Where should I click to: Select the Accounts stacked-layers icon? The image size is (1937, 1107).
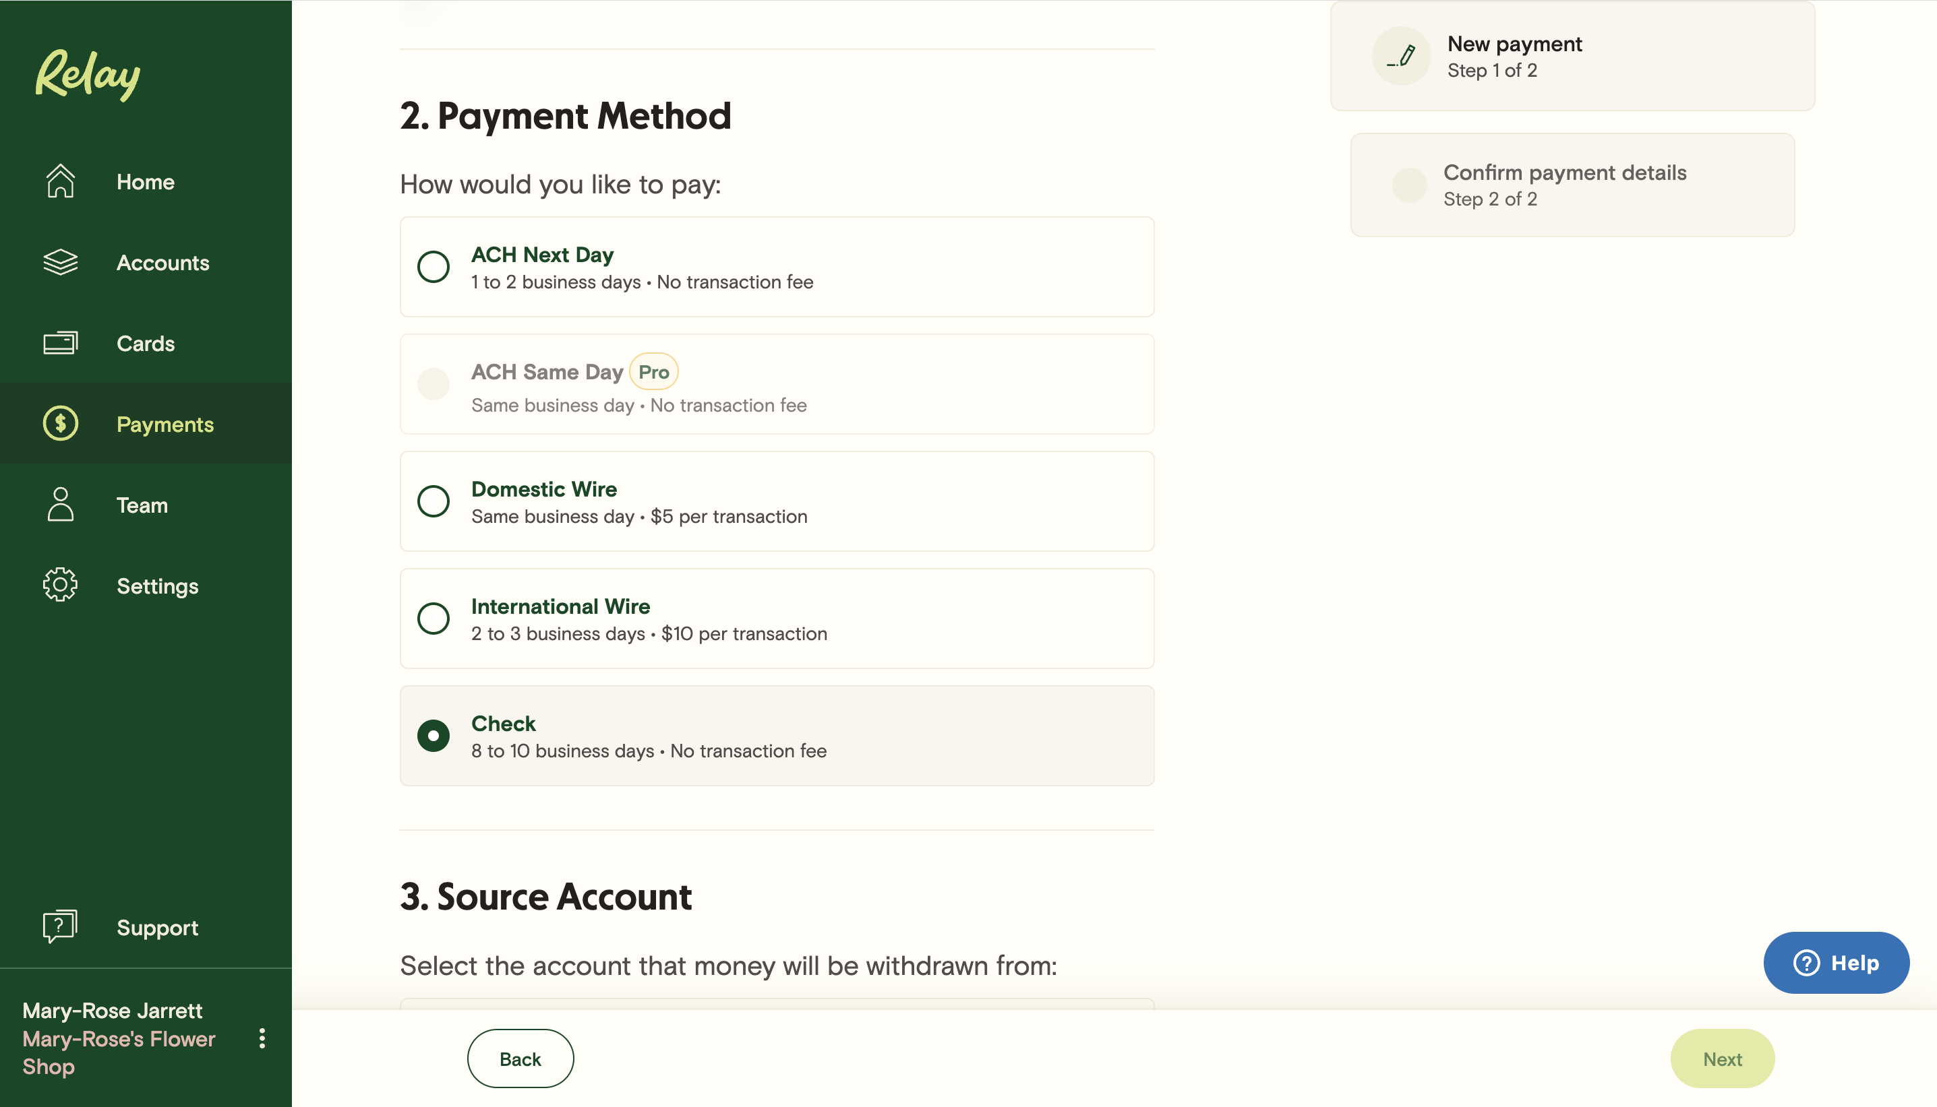click(x=60, y=262)
